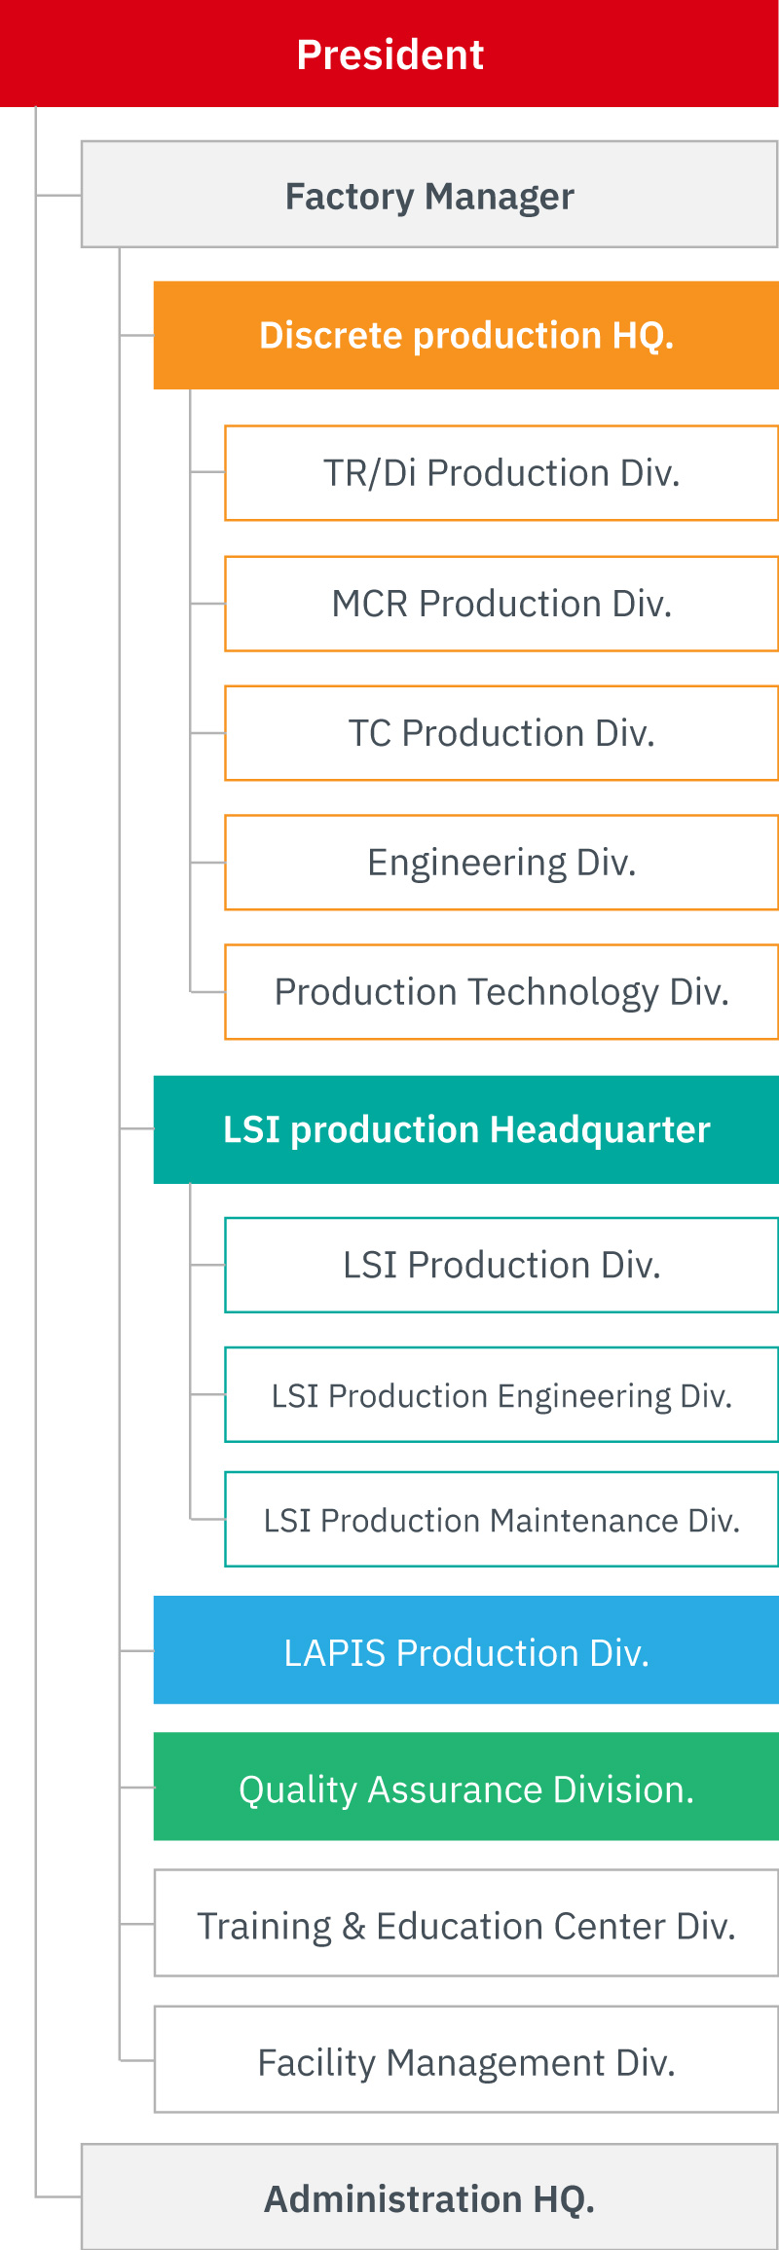
Task: Select the green Quality Assurance Division. box
Action: pyautogui.click(x=466, y=1787)
